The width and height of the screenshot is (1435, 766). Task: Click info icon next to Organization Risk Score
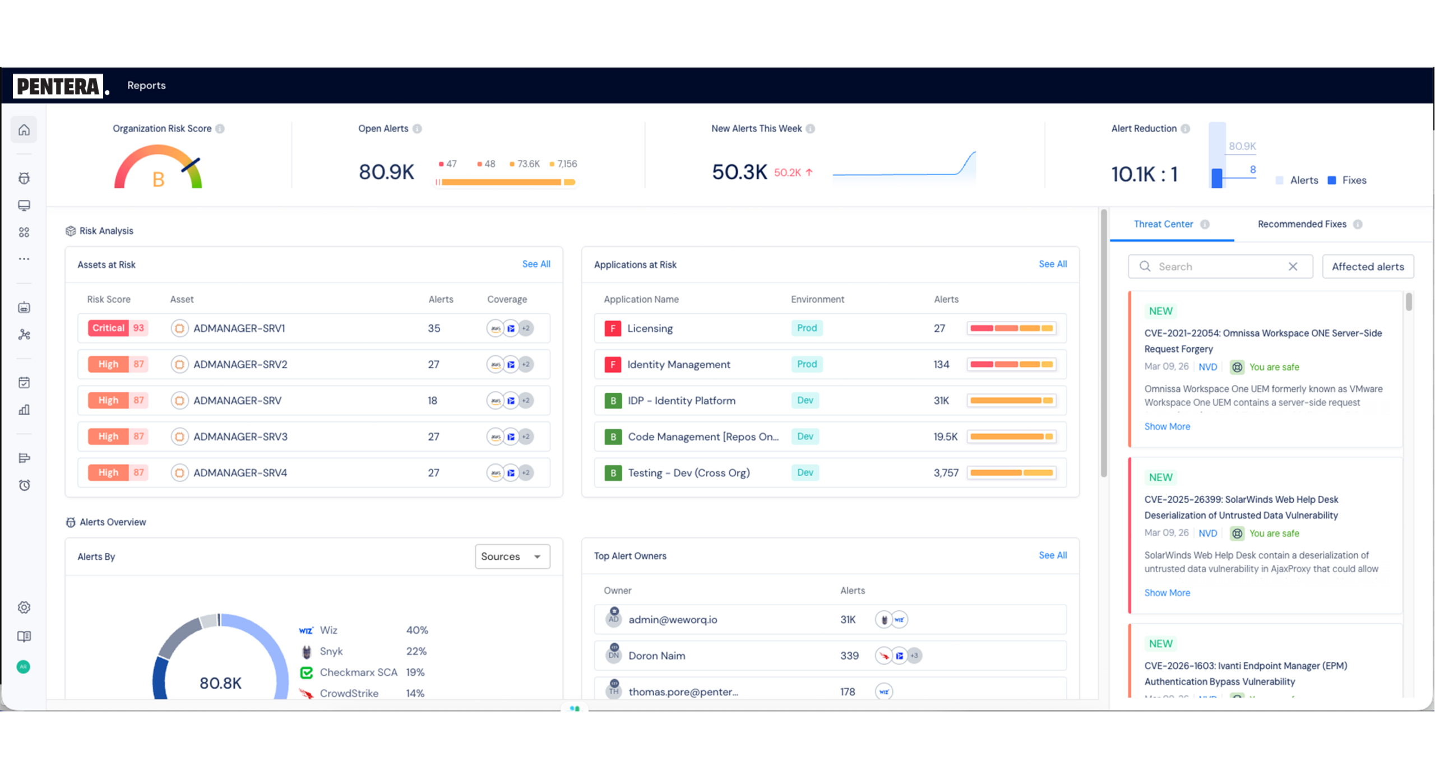pos(220,128)
